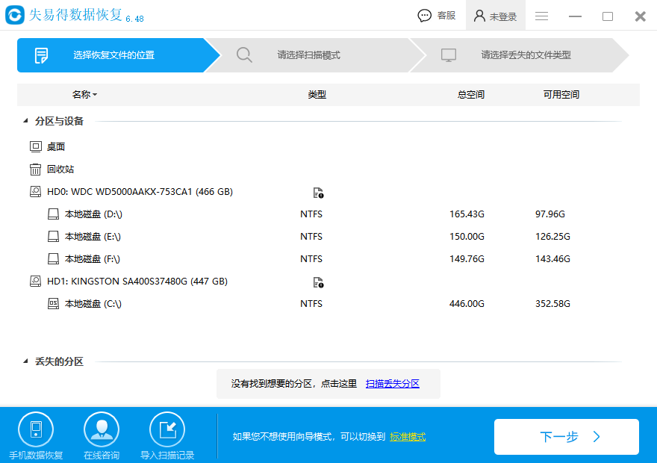The image size is (657, 463).
Task: Select step tab 请选择丢失的文件类型
Action: [x=519, y=55]
